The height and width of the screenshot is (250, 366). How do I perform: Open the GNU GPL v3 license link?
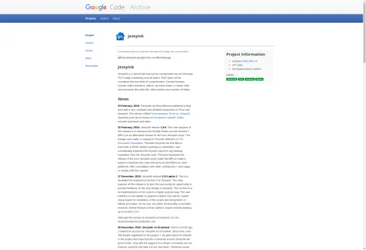click(249, 61)
